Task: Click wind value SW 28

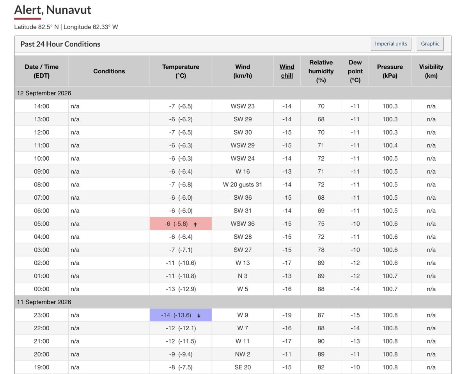Action: tap(243, 237)
